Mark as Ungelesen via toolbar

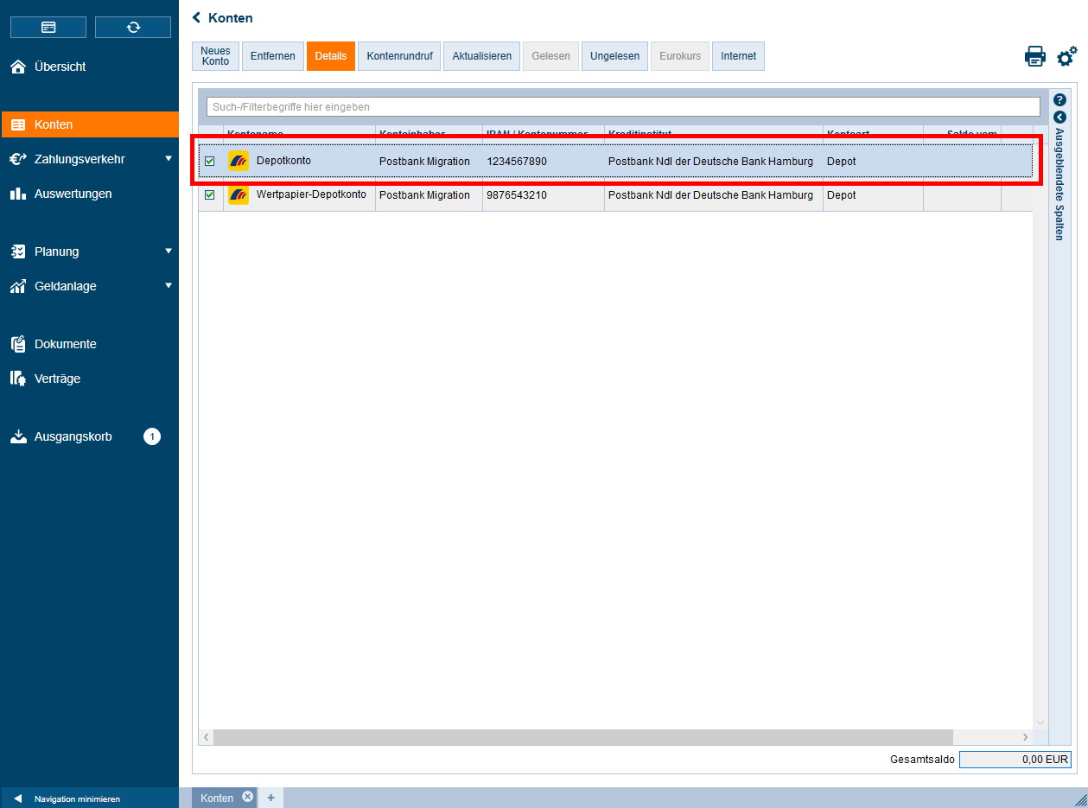tap(614, 56)
